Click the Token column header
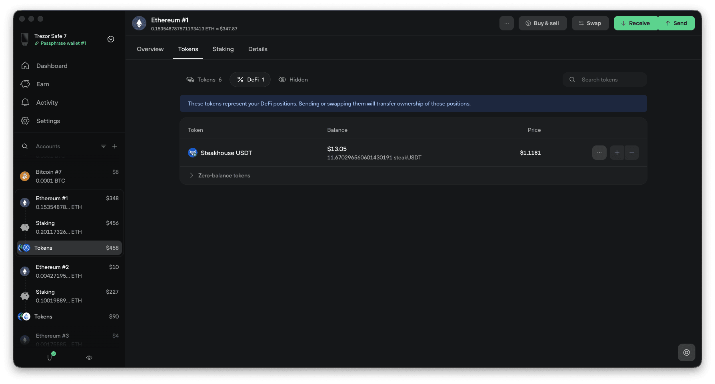 pyautogui.click(x=196, y=130)
